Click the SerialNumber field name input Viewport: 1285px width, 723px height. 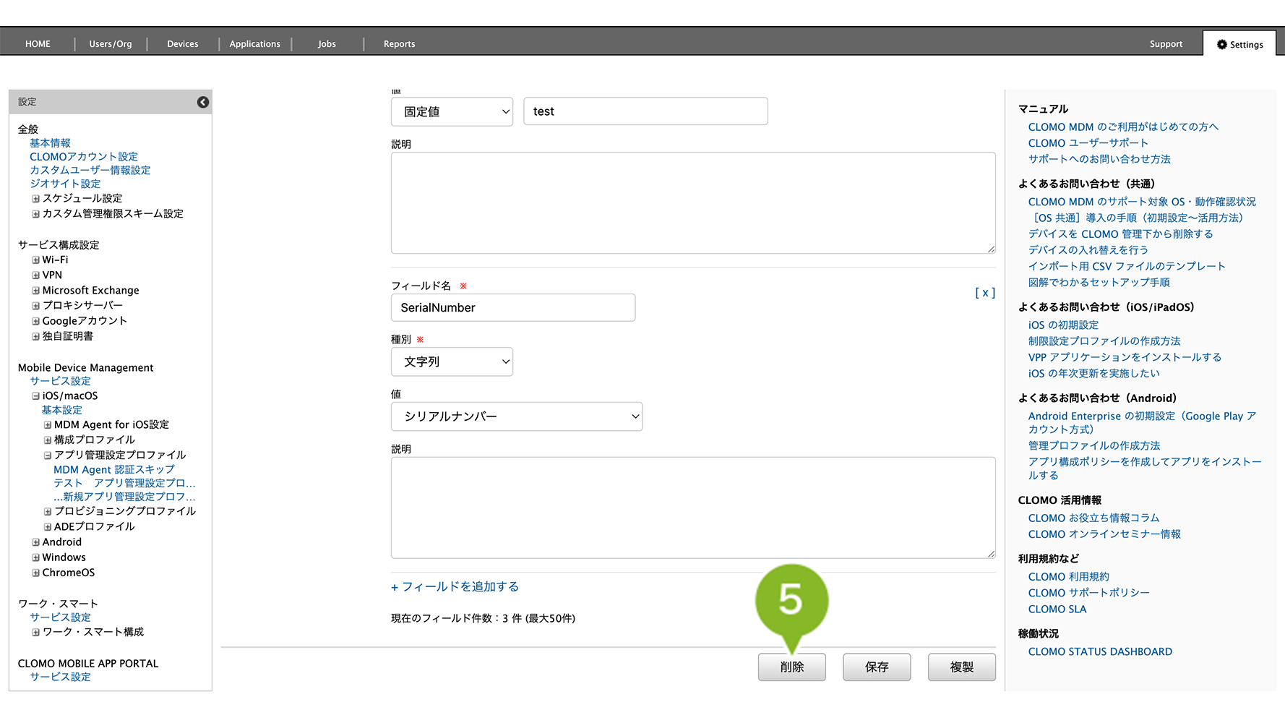pos(512,308)
